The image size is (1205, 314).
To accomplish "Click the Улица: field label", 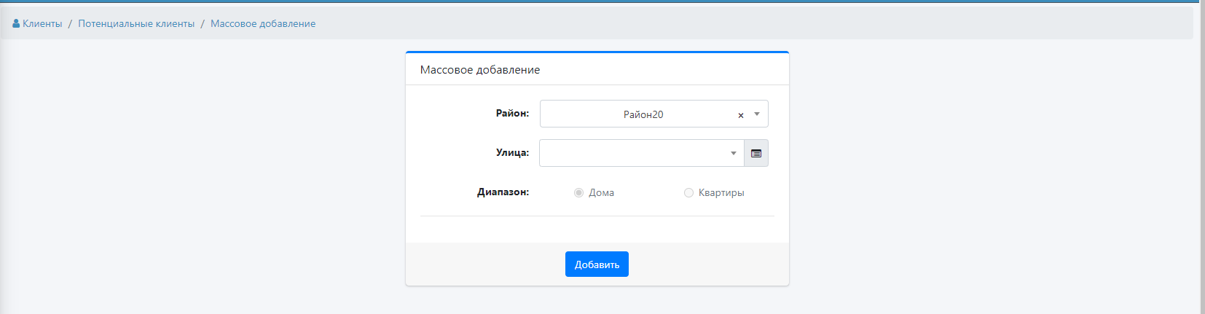I will tap(512, 153).
